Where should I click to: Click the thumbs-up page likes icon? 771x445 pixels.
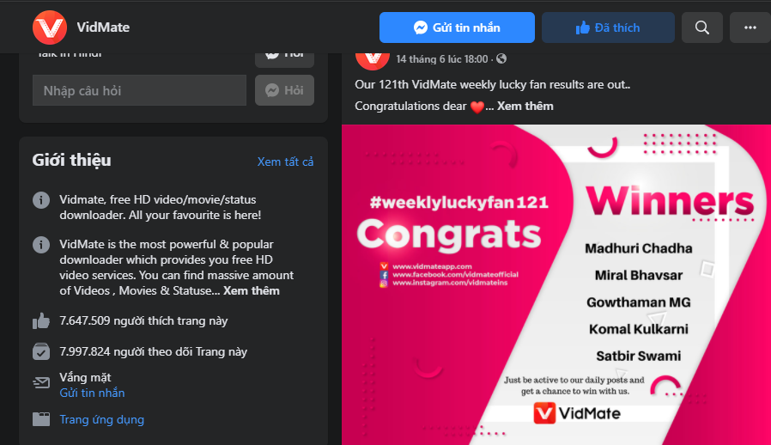tap(41, 321)
